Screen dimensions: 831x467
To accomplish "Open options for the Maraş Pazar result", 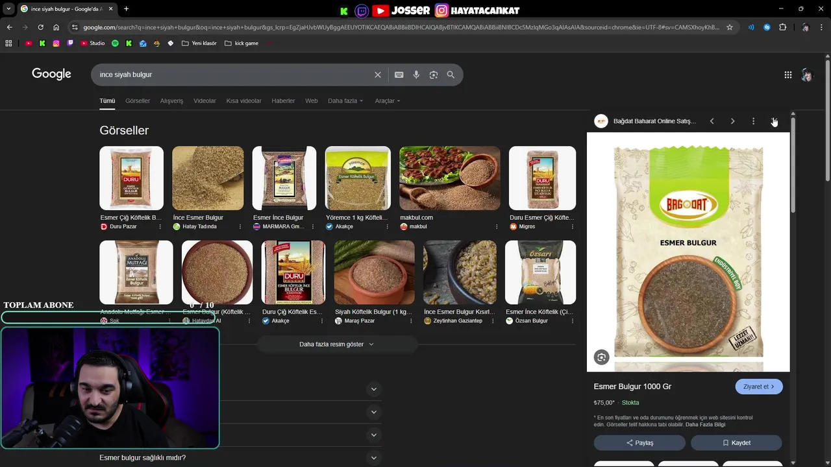I will tap(411, 321).
